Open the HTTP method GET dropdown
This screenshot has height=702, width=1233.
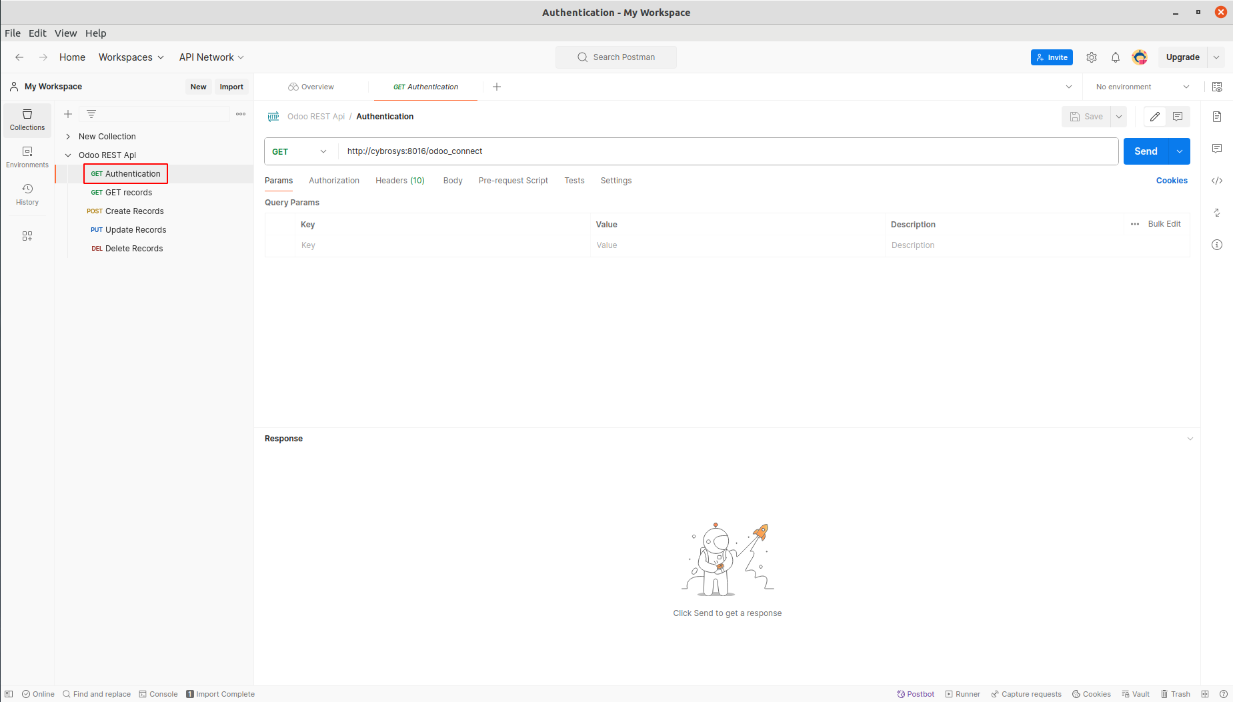click(300, 151)
